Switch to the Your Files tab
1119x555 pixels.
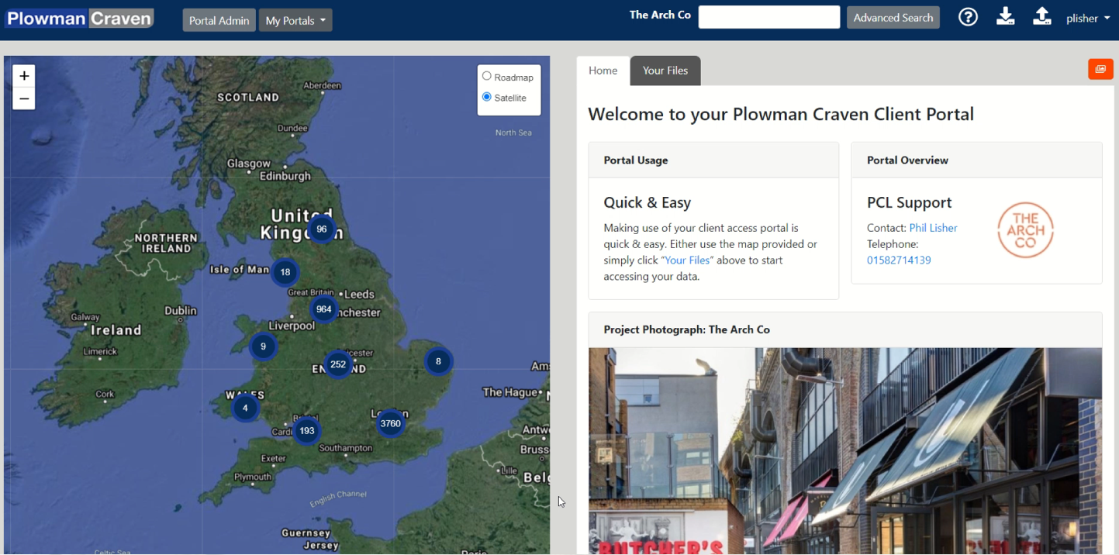pos(665,71)
